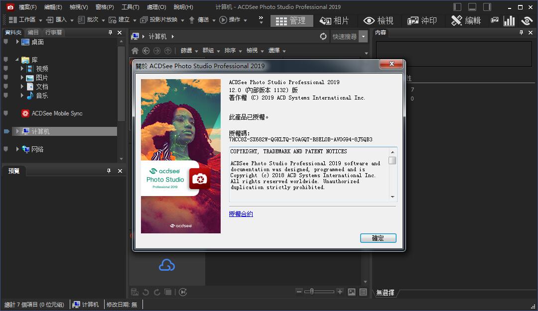Open the 篩選 (Filter) dropdown
538x311 pixels.
[x=189, y=50]
